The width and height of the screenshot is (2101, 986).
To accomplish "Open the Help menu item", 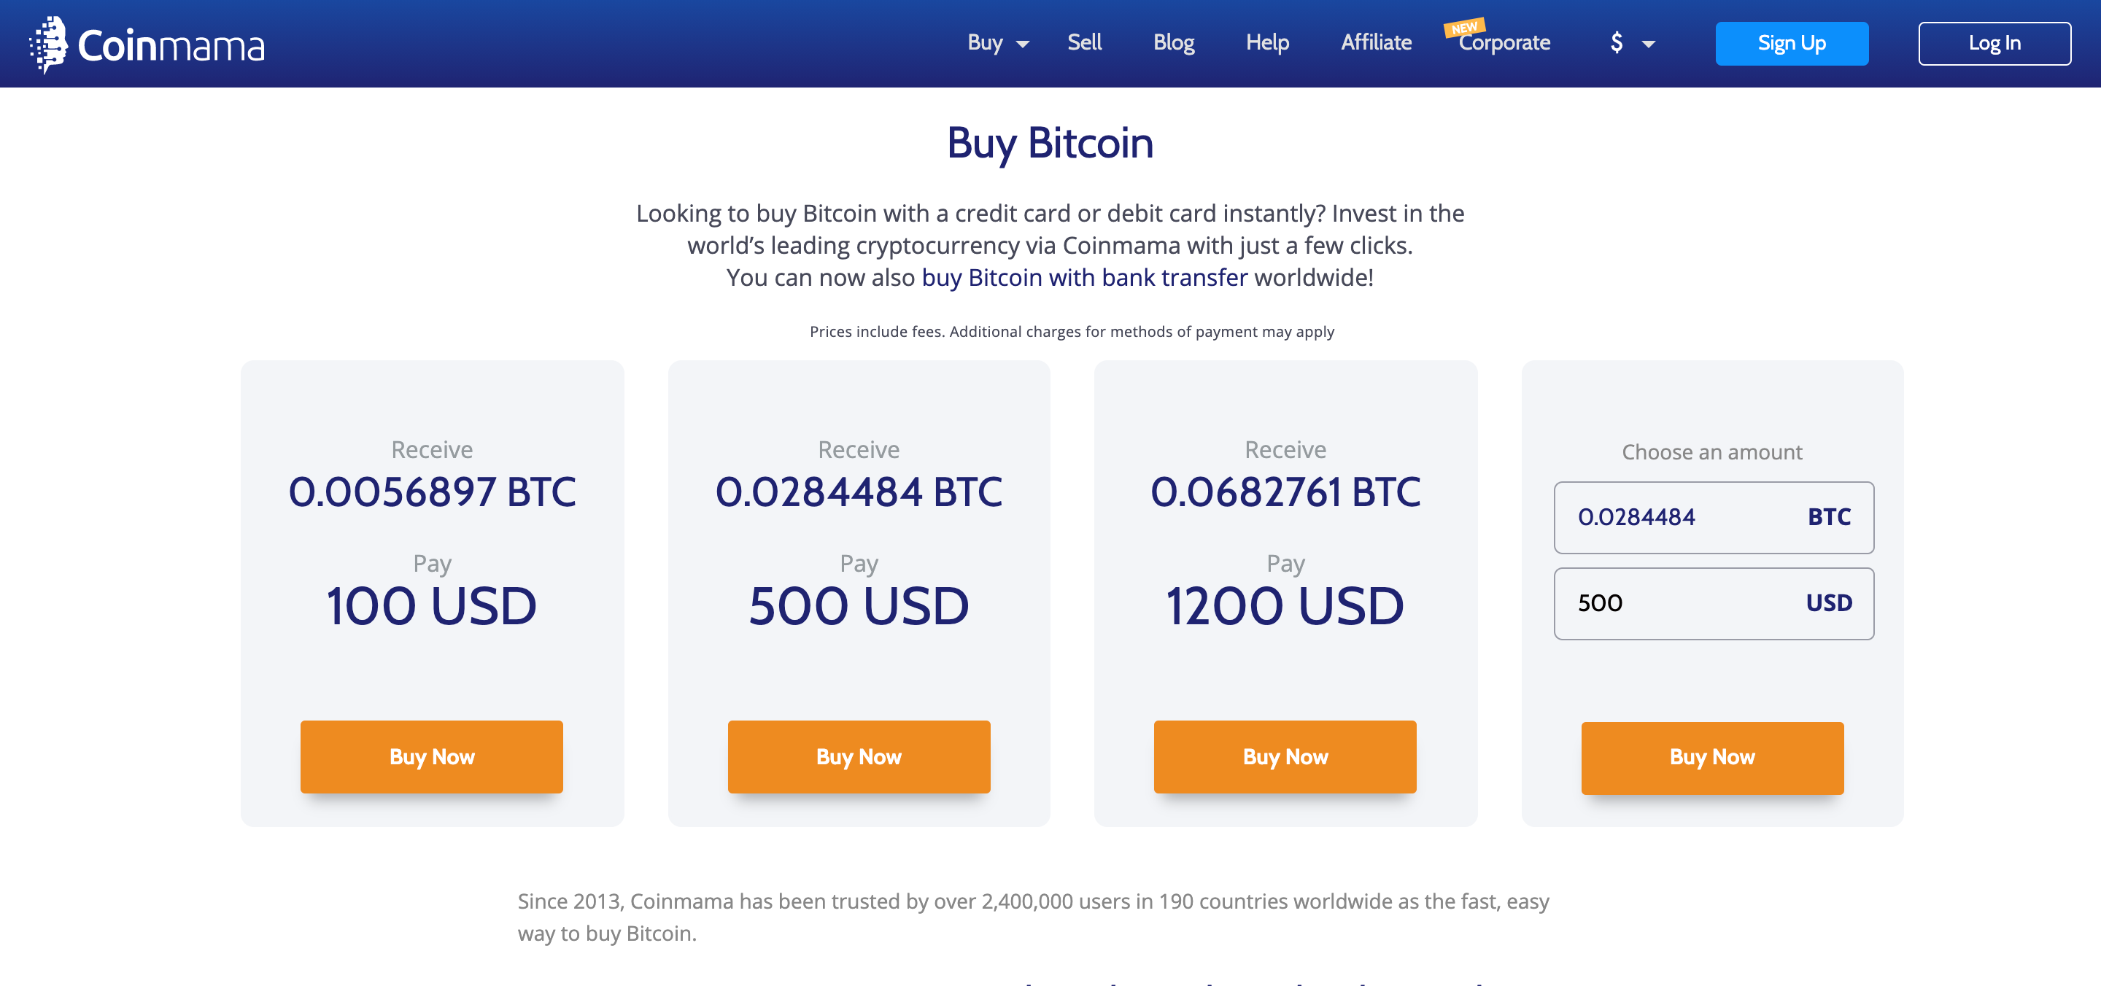I will click(1266, 42).
